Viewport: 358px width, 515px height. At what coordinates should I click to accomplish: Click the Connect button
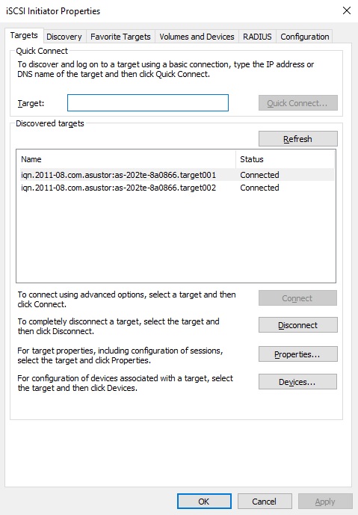pyautogui.click(x=297, y=298)
